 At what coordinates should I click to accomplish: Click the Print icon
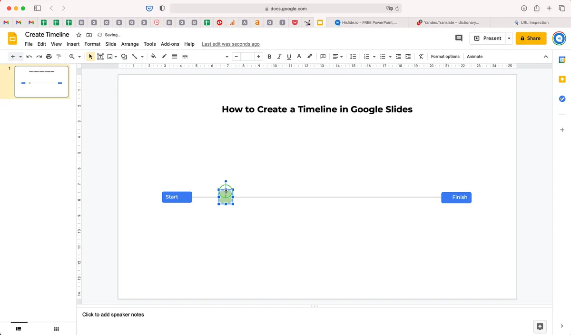coord(49,57)
